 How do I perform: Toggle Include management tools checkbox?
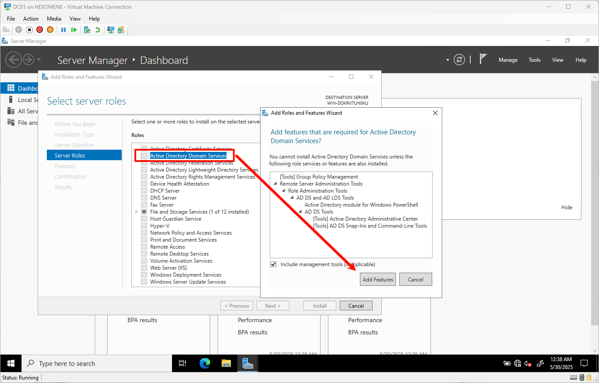click(274, 264)
